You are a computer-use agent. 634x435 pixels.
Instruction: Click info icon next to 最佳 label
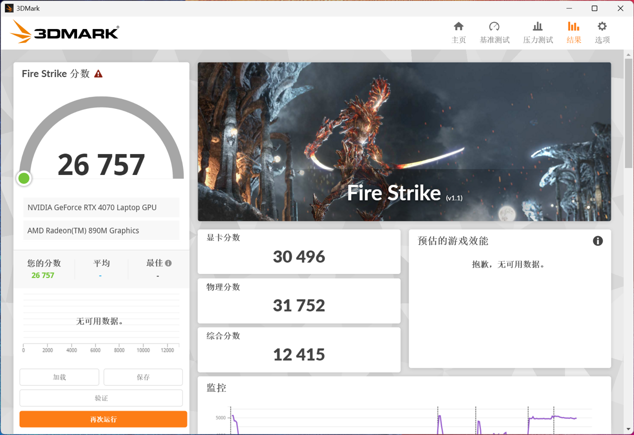(168, 263)
